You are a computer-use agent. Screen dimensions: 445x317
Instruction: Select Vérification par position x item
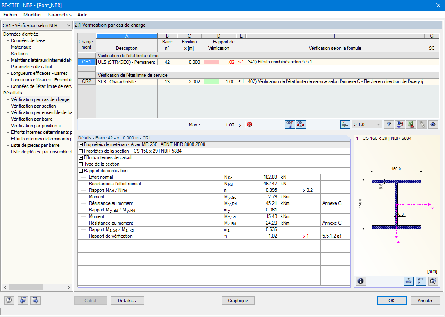tap(36, 126)
